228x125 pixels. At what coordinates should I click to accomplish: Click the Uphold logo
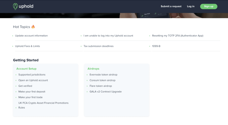23,6
